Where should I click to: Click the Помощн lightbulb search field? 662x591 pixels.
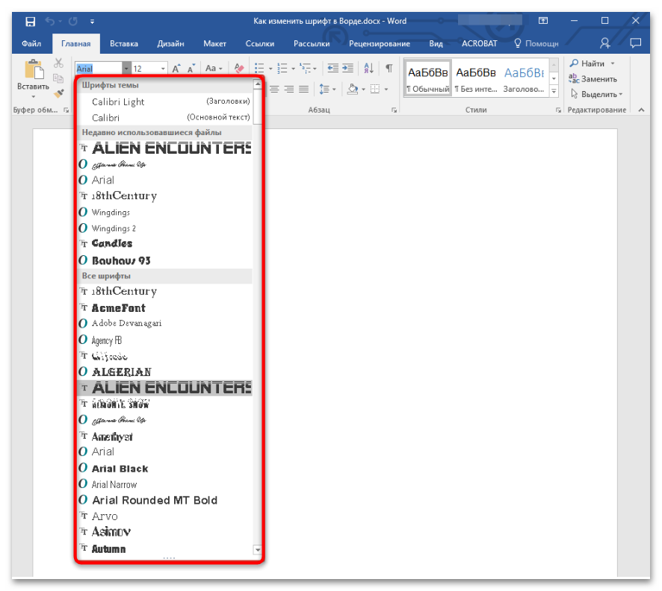click(536, 43)
